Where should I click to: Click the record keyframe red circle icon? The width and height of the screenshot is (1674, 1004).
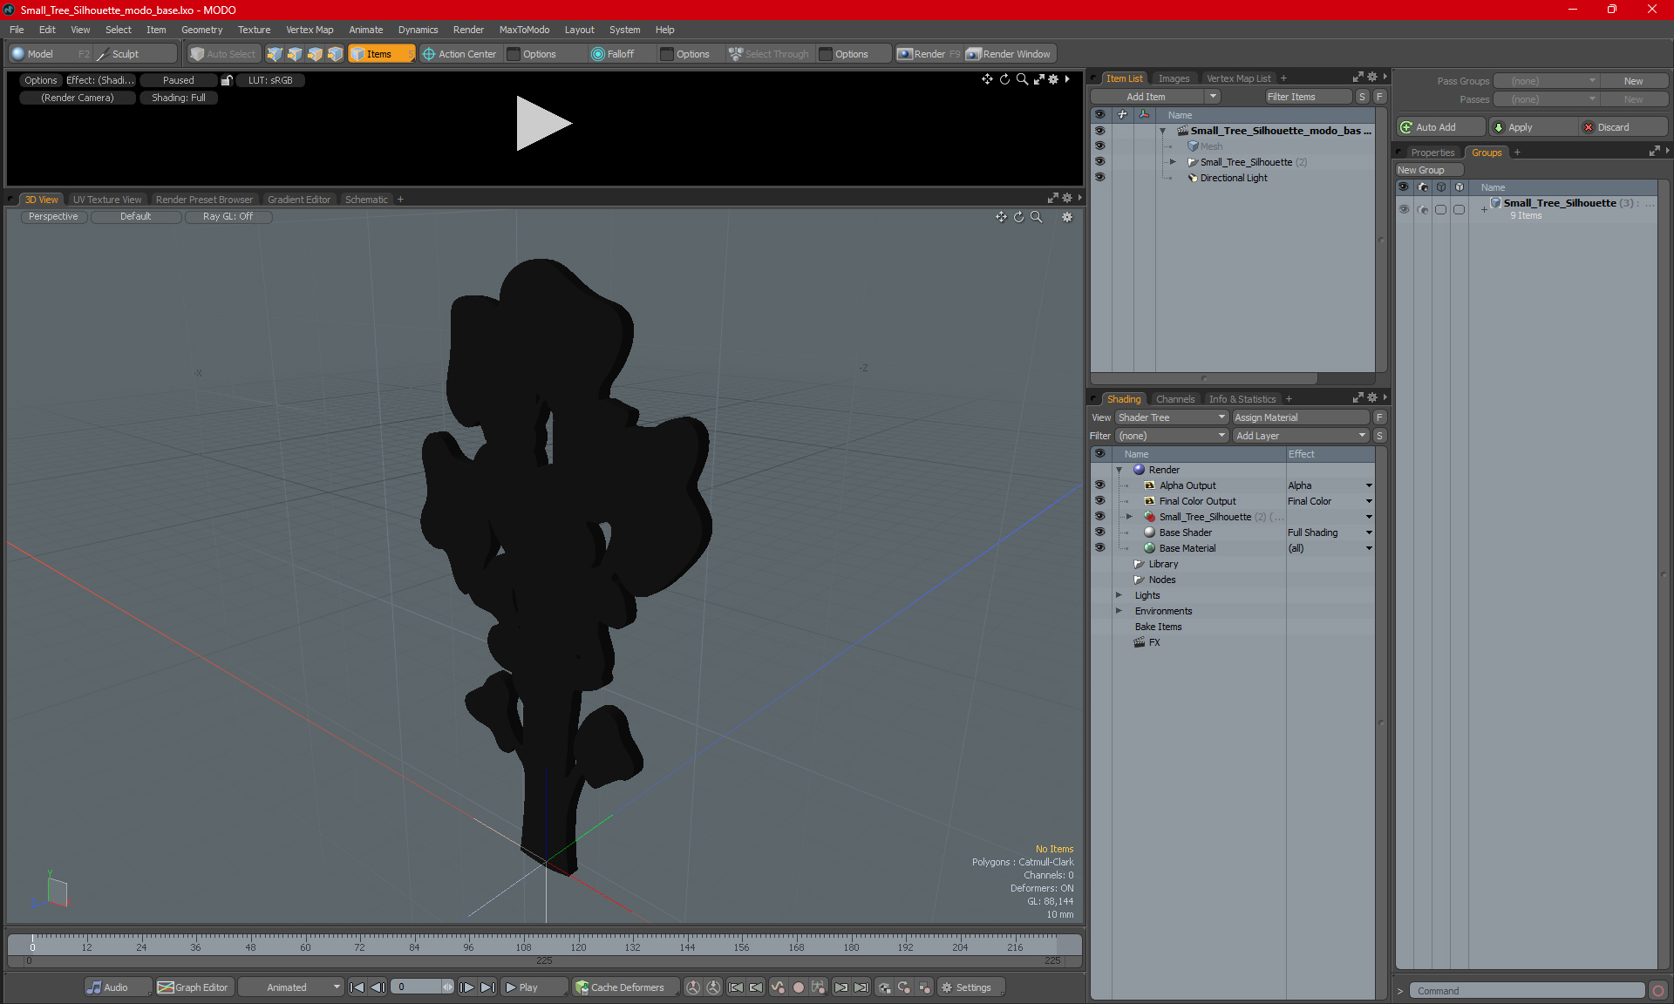pos(798,987)
